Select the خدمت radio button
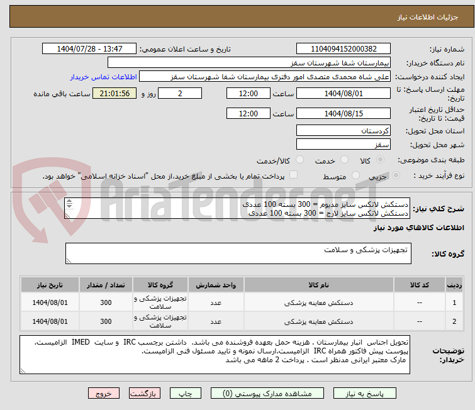Viewport: 475px width, 410px height. tap(344, 160)
